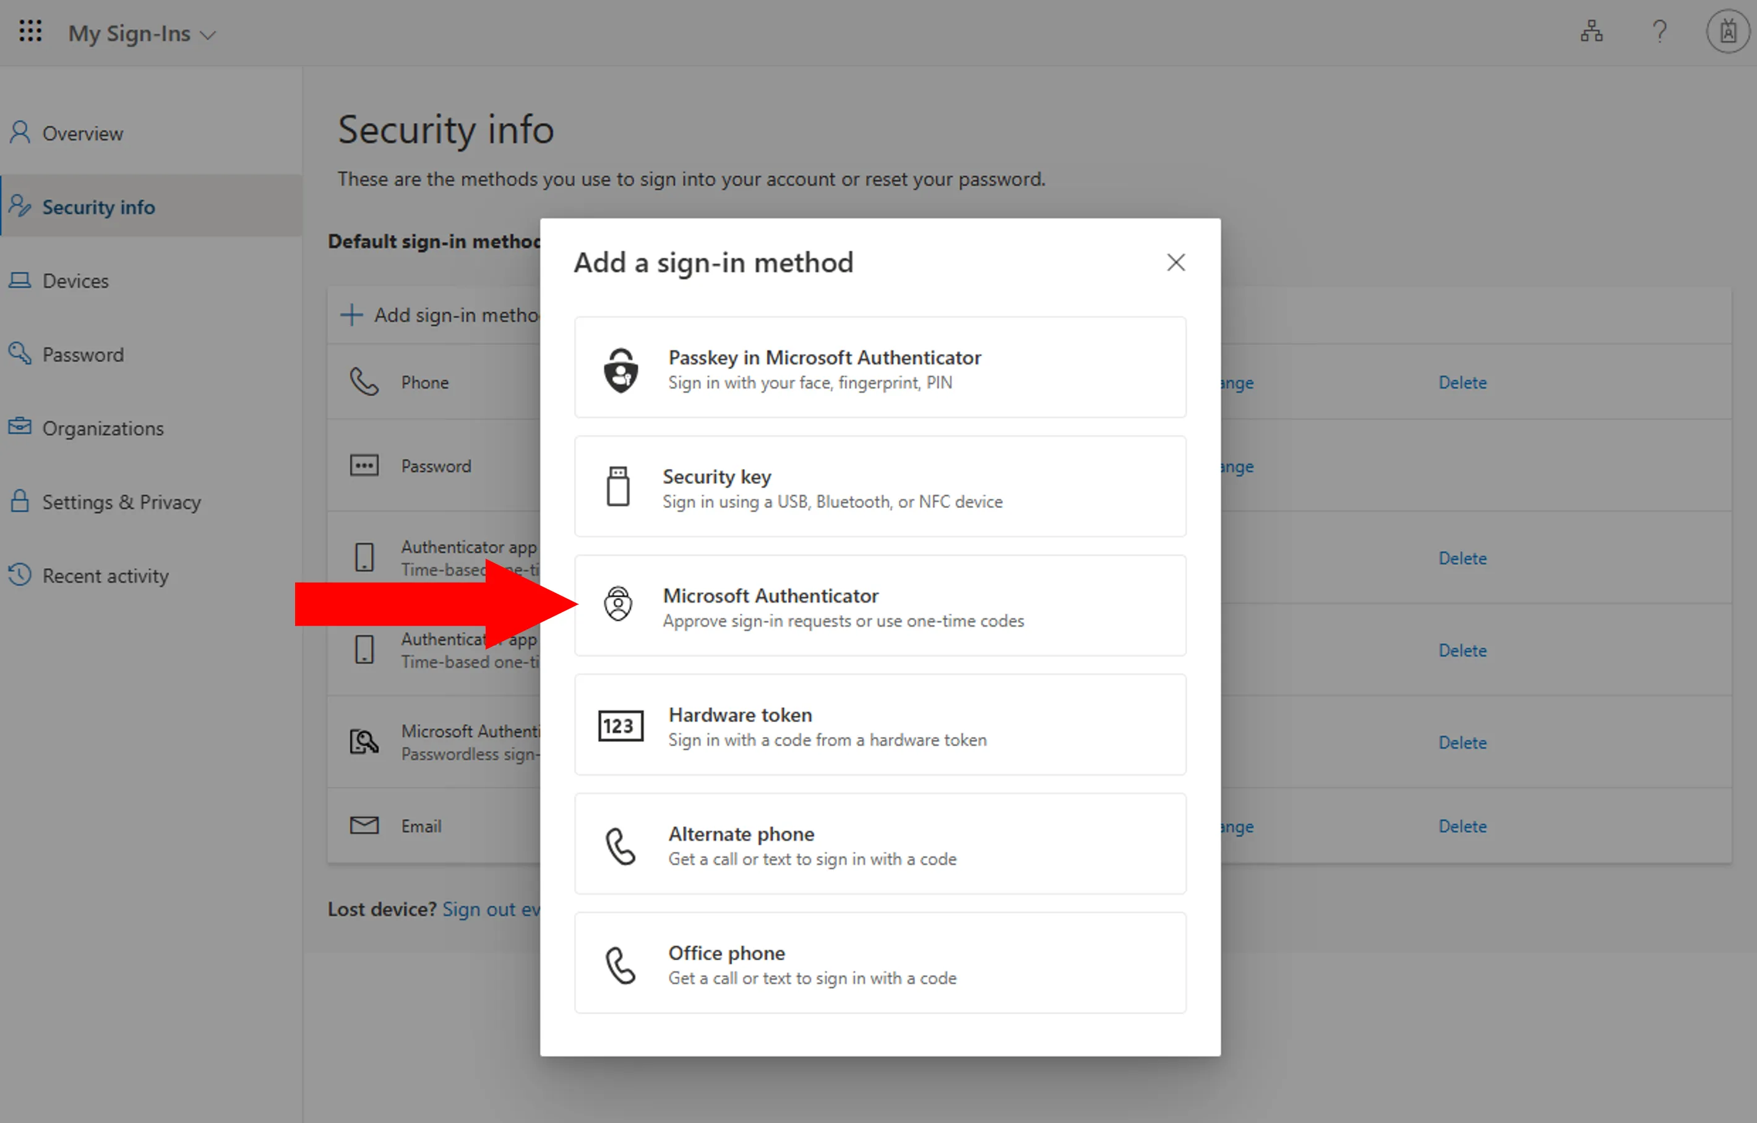1757x1123 pixels.
Task: Select the Alternate phone sign-in method
Action: [879, 845]
